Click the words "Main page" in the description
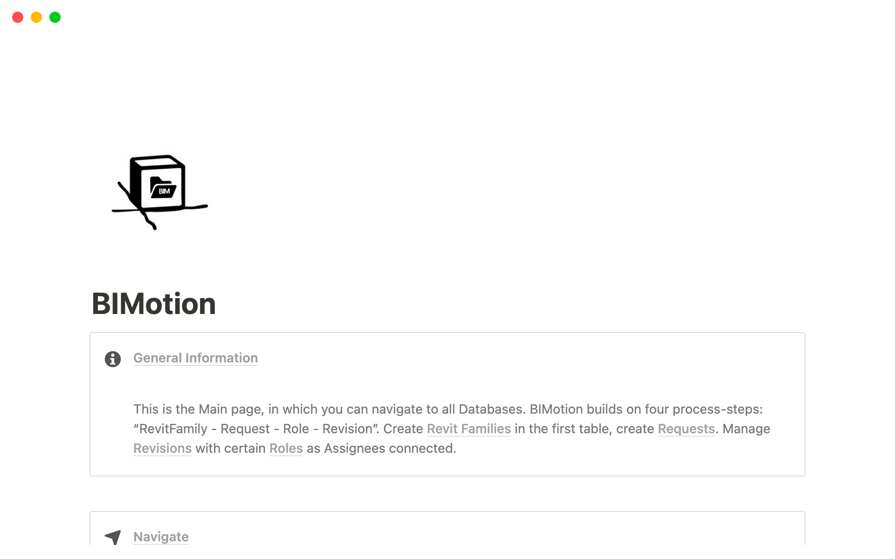 click(x=231, y=409)
